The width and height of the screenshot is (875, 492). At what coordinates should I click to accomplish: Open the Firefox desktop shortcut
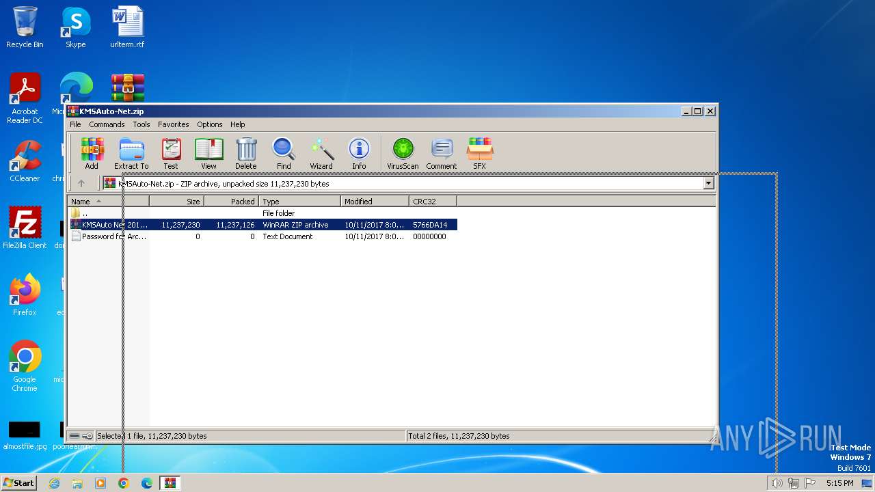coord(25,295)
